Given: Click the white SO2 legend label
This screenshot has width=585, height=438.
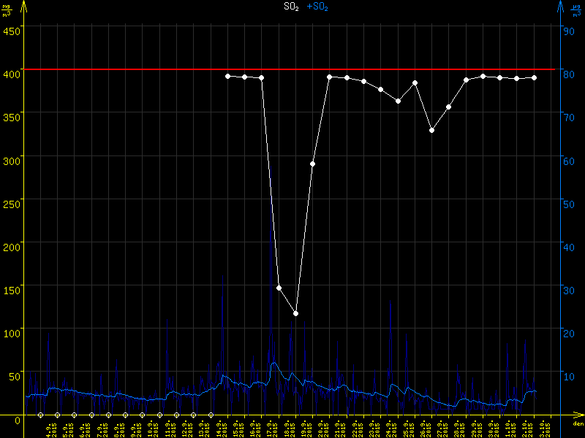Looking at the screenshot, I should [x=292, y=7].
